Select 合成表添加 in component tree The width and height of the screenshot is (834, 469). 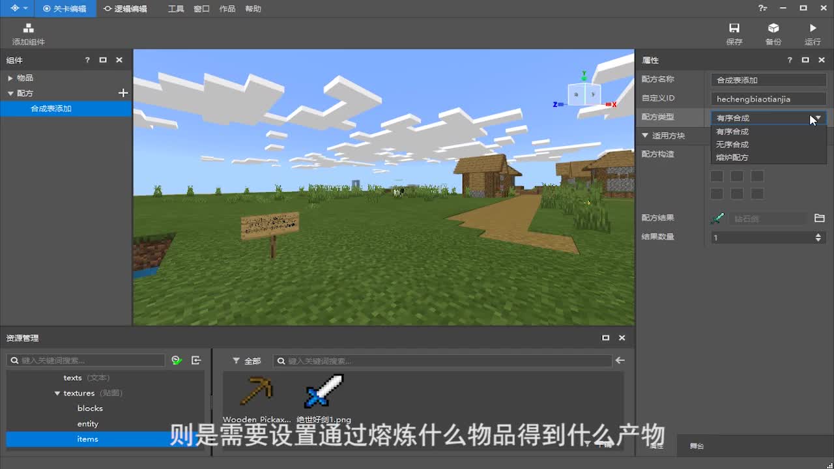[x=66, y=109]
